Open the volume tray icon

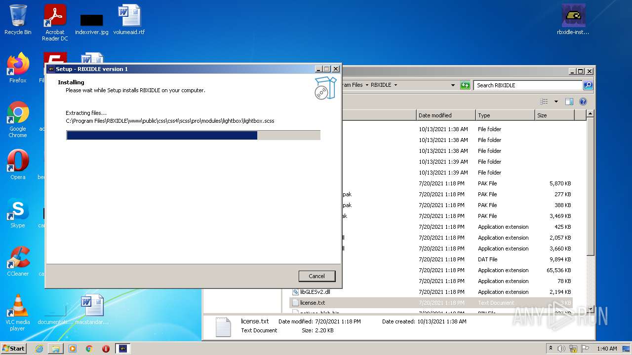pos(561,349)
